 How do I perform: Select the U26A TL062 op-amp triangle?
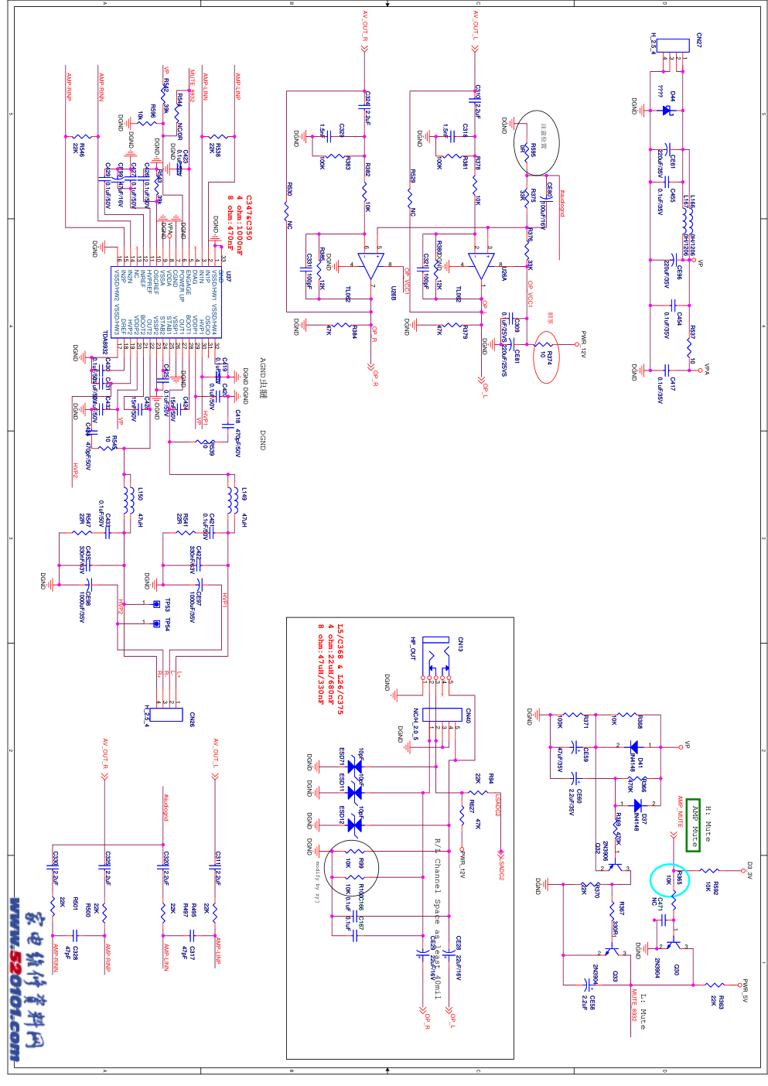pos(481,265)
